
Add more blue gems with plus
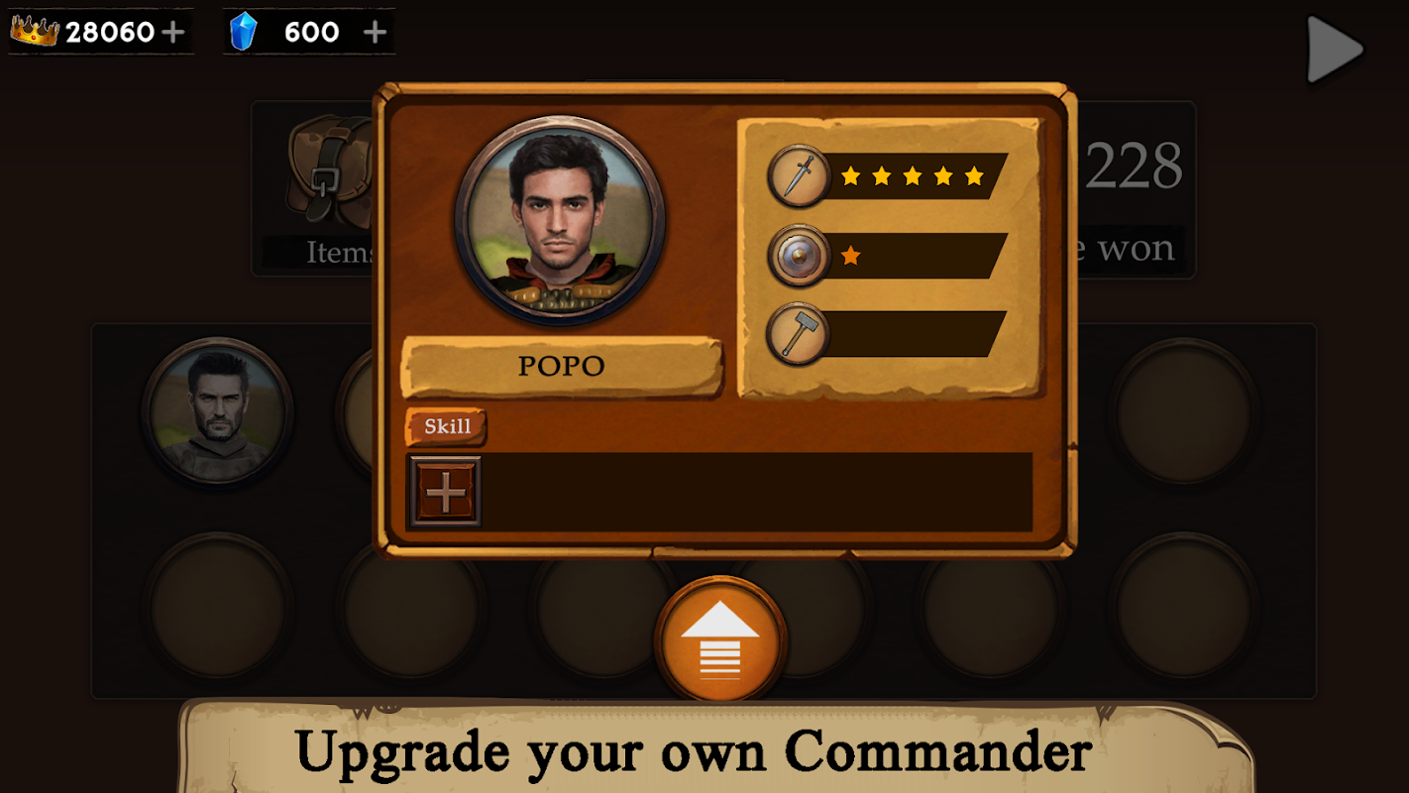(375, 33)
